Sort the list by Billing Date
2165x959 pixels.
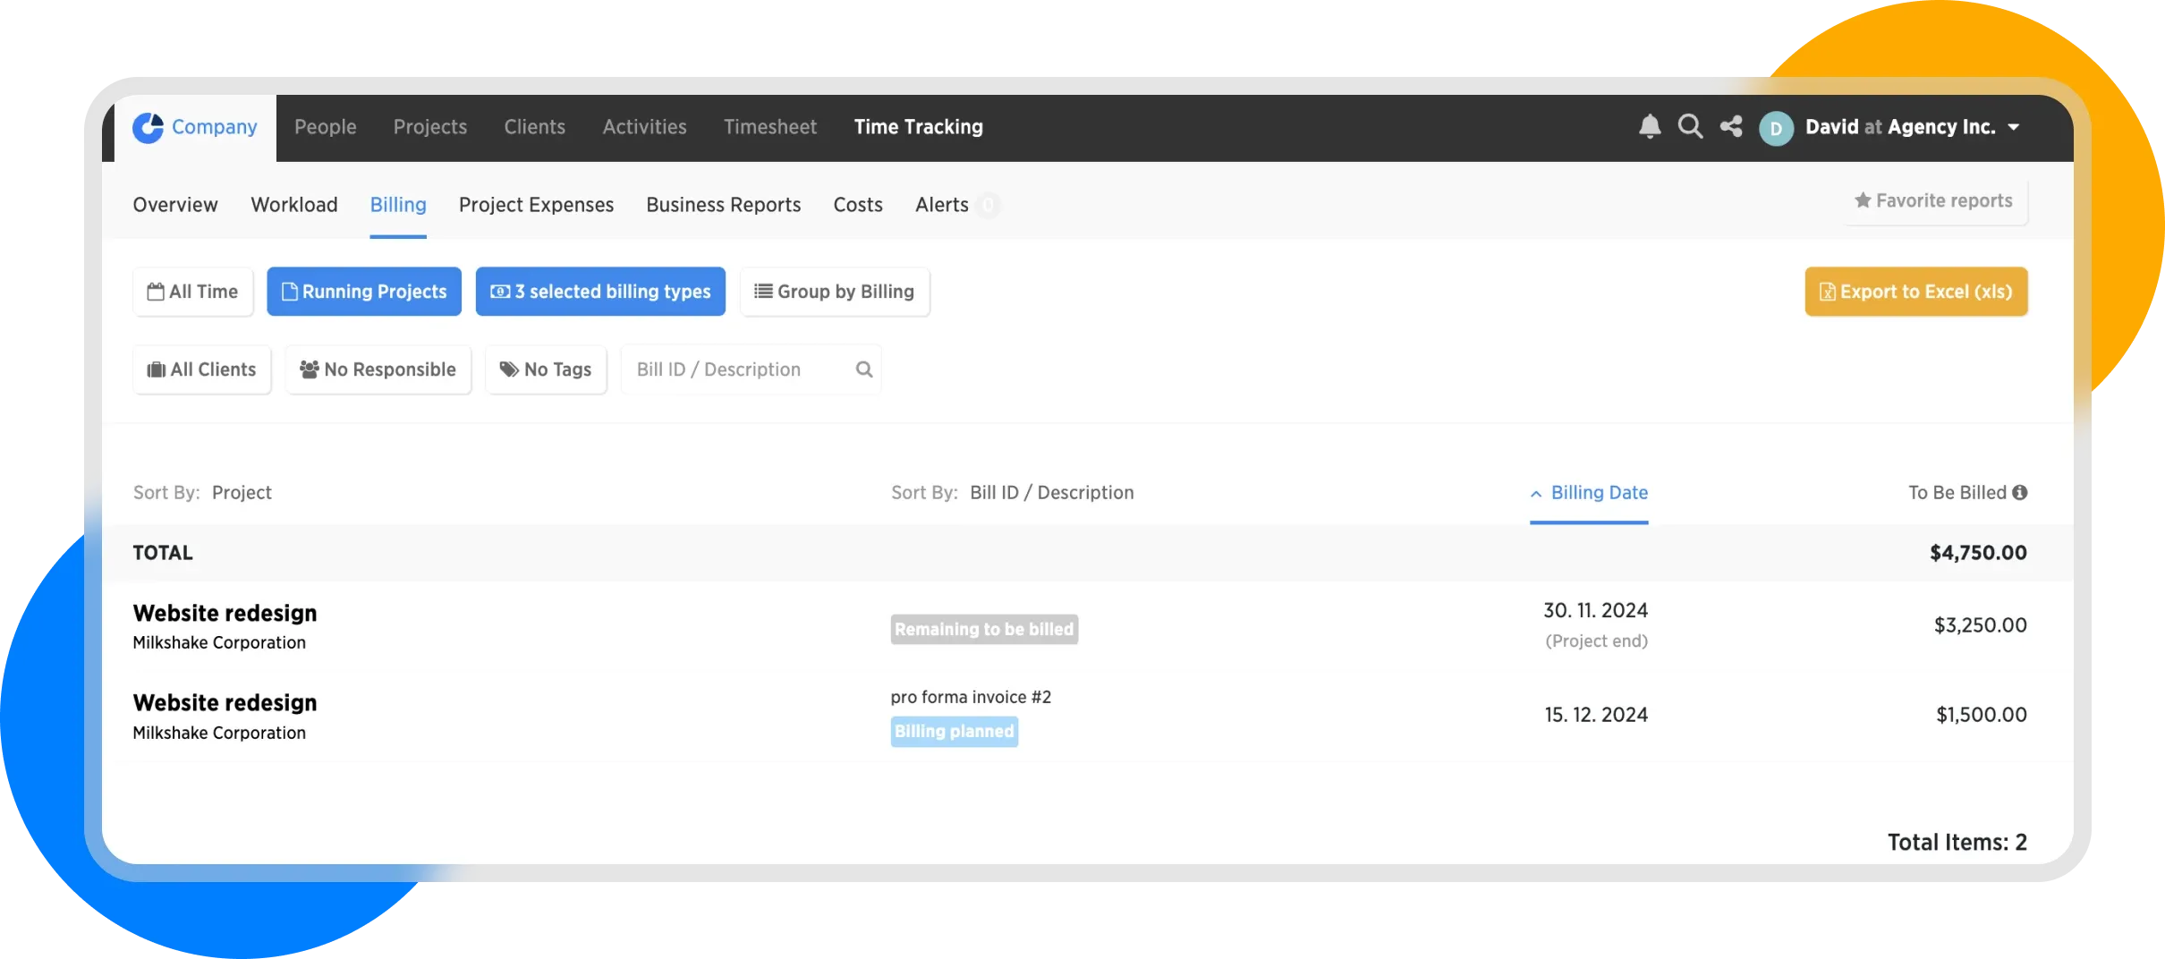coord(1598,493)
